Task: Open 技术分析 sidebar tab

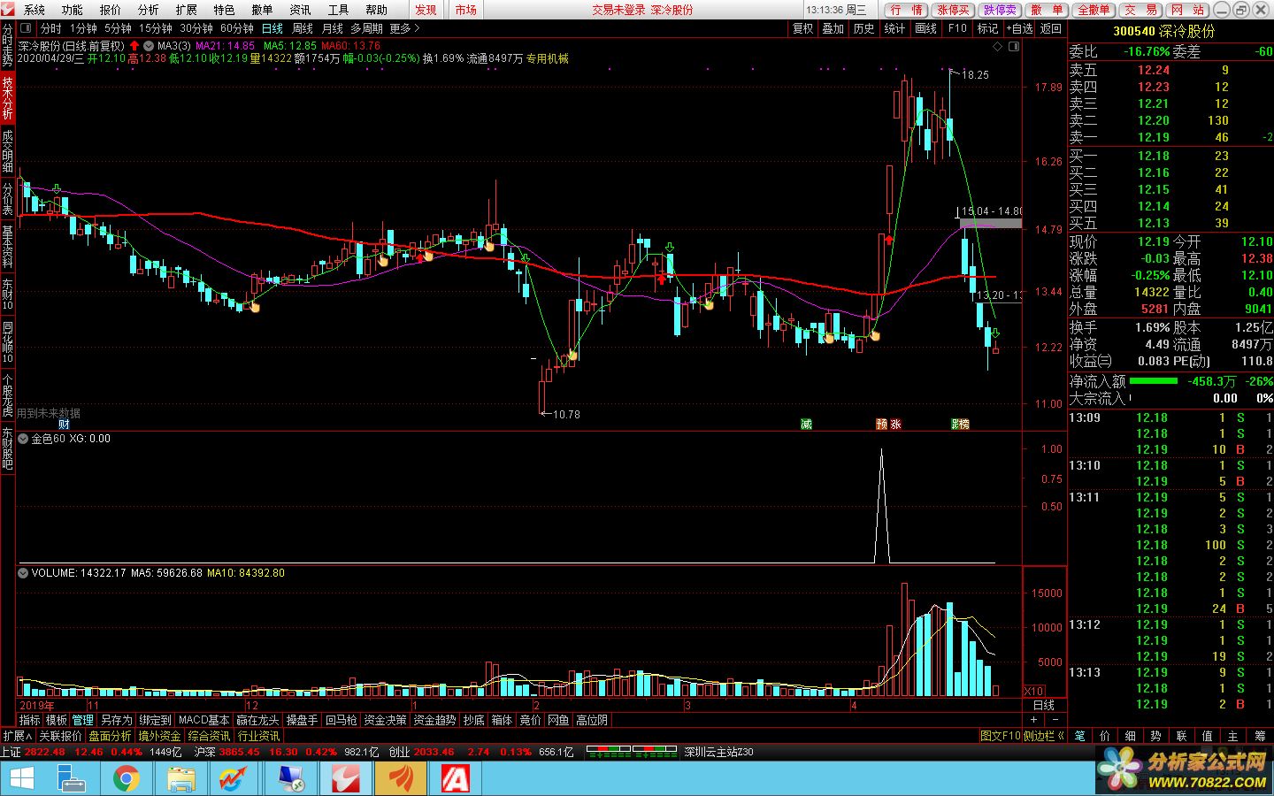Action: (7, 98)
